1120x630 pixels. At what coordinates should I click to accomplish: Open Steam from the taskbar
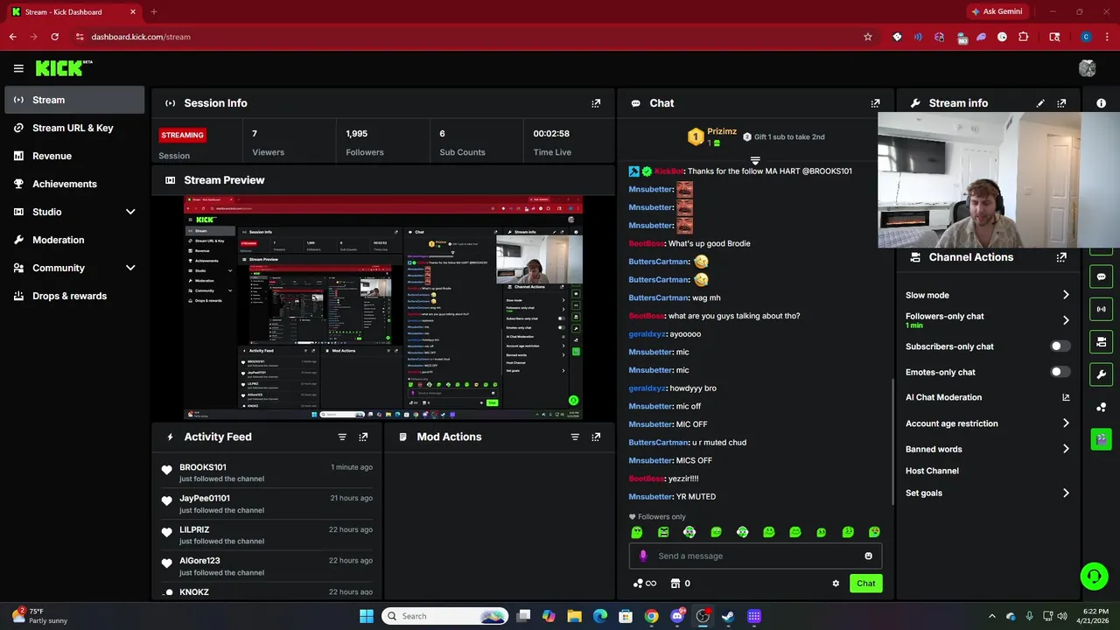point(728,616)
